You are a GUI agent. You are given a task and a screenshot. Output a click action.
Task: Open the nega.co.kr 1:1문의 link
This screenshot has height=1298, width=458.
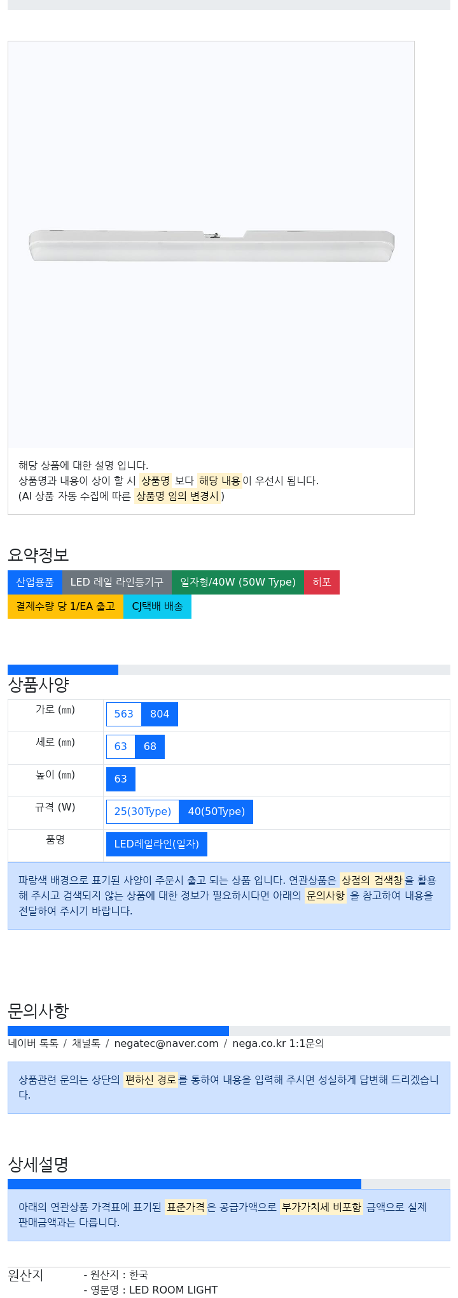pyautogui.click(x=278, y=1044)
